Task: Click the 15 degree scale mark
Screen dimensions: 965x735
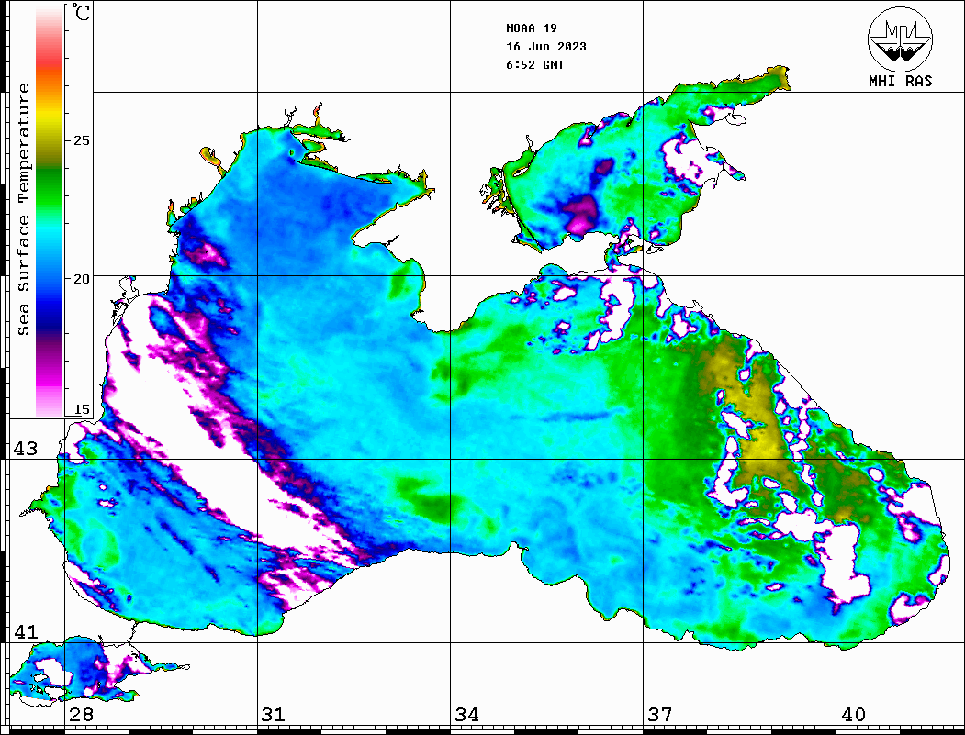Action: [81, 409]
